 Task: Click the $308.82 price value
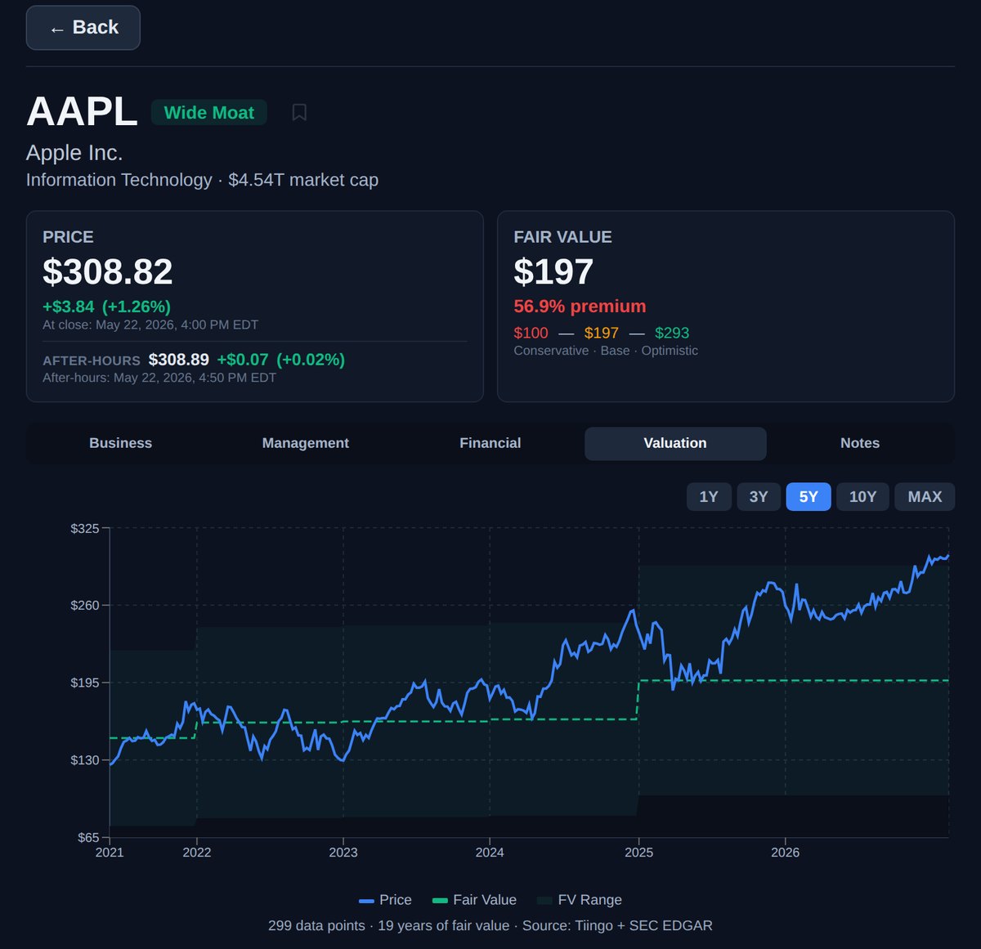[x=108, y=272]
